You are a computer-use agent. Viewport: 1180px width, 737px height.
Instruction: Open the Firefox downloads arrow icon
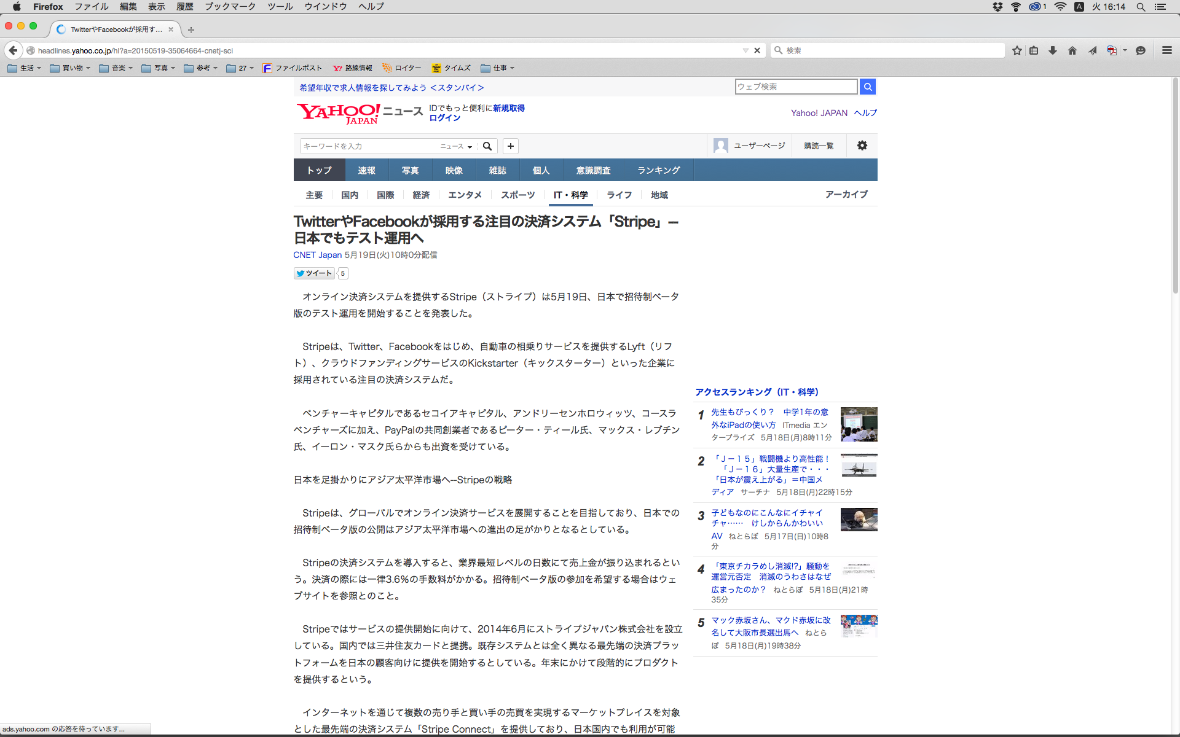point(1053,50)
